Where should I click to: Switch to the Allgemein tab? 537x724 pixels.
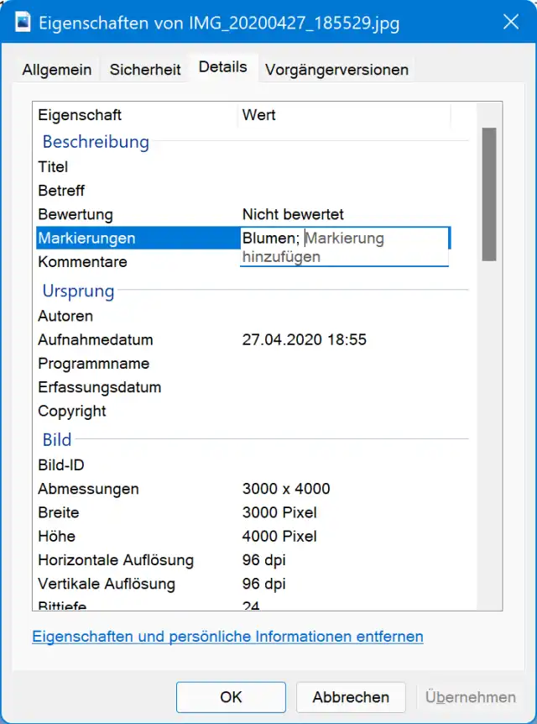(x=57, y=71)
